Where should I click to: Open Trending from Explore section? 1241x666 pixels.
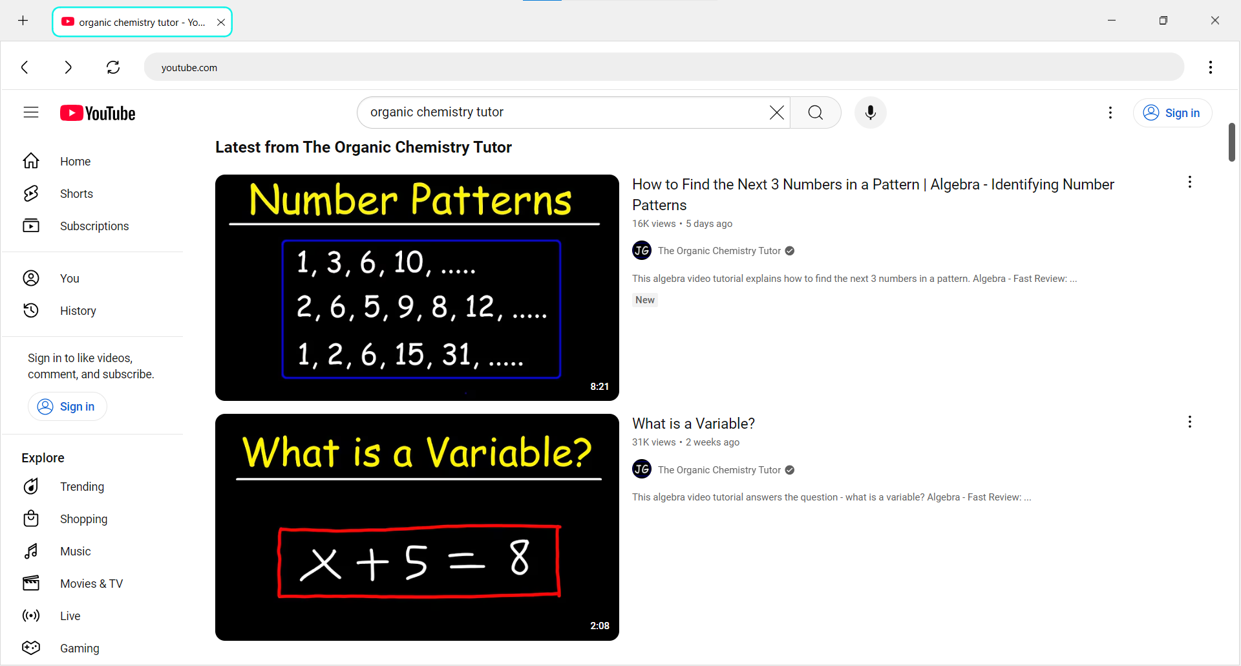click(x=81, y=487)
